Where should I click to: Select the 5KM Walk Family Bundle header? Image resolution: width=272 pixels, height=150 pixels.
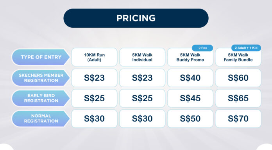coord(238,57)
